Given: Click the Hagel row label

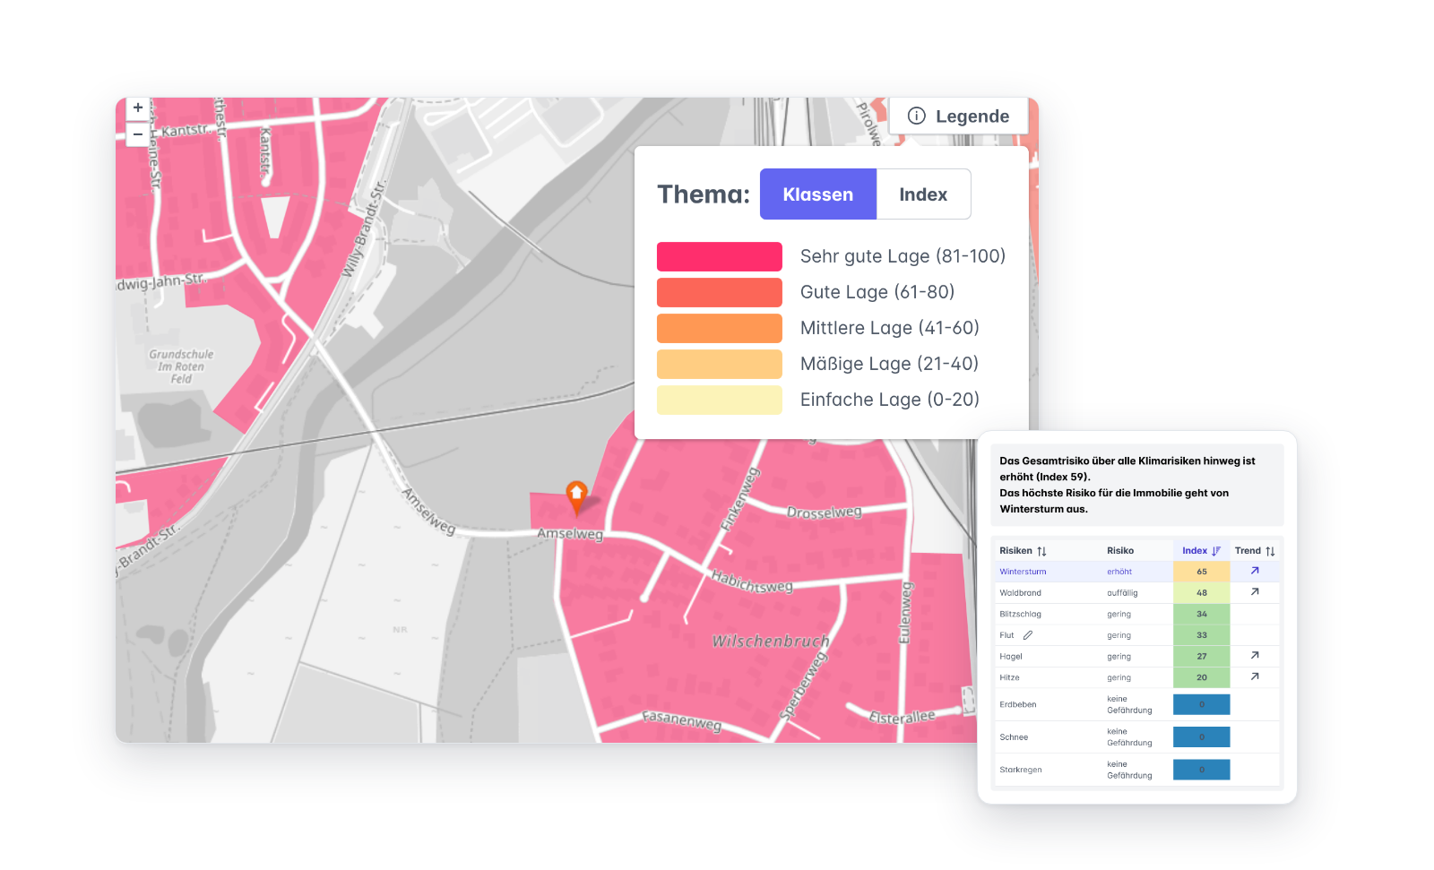Looking at the screenshot, I should 1011,657.
